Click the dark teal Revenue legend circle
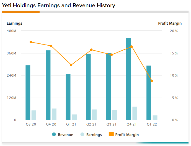 [54, 134]
